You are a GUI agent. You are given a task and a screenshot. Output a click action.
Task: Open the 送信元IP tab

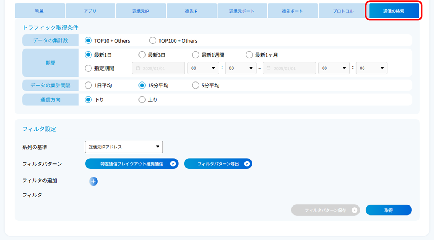tap(141, 11)
